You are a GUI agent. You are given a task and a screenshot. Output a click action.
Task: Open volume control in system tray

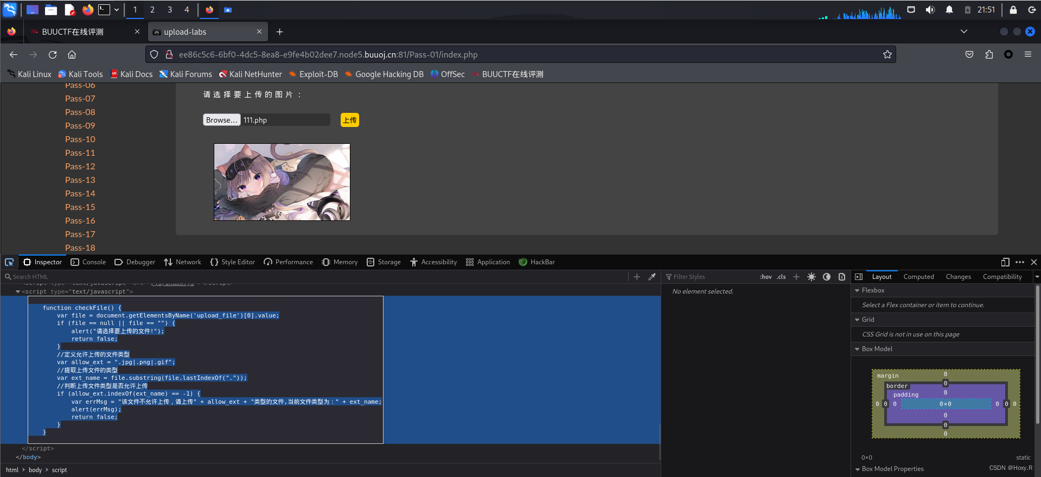[x=930, y=10]
